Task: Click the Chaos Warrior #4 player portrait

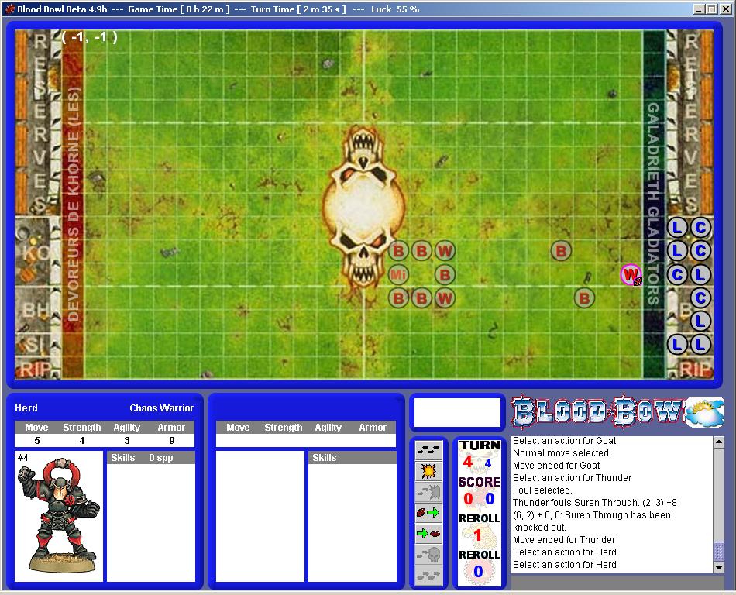Action: 59,516
